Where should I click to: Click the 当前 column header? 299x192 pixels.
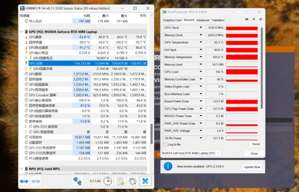(86, 16)
